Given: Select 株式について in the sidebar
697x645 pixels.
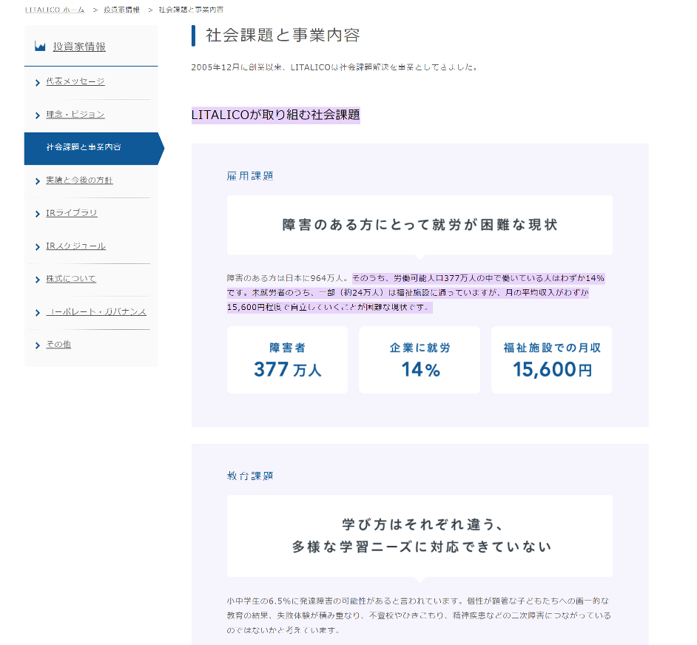Looking at the screenshot, I should click(70, 279).
